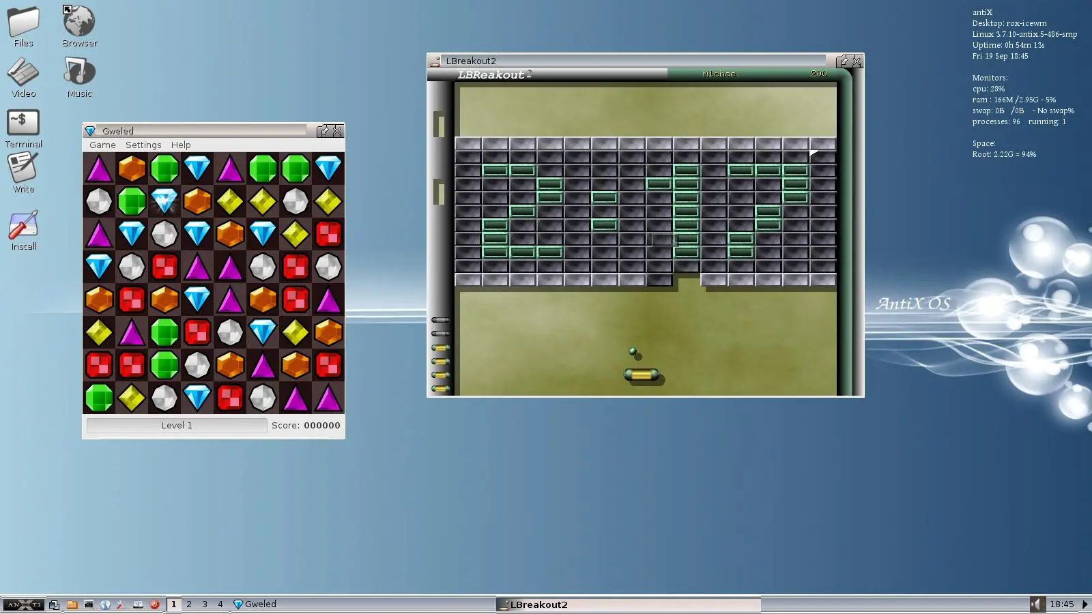Click the 'Root: 2.22G = 94%' text

(x=1004, y=154)
